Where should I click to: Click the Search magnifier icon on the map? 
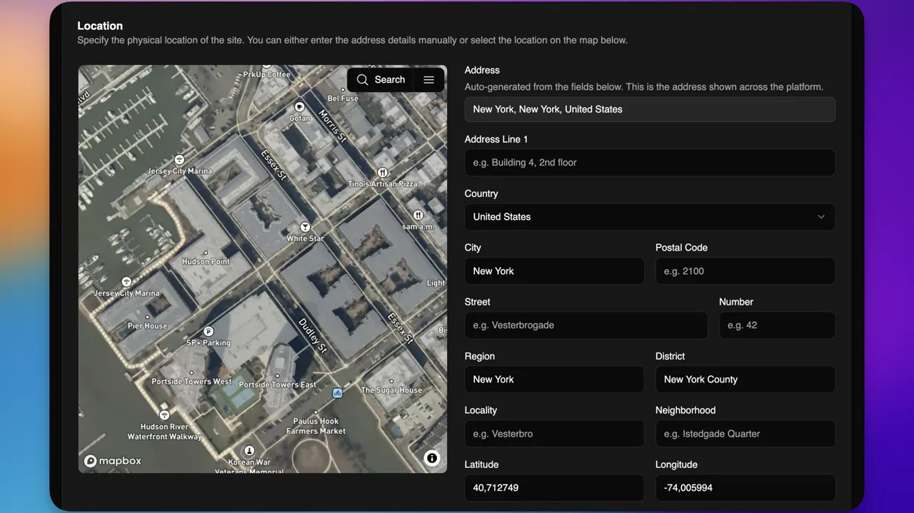pyautogui.click(x=363, y=79)
